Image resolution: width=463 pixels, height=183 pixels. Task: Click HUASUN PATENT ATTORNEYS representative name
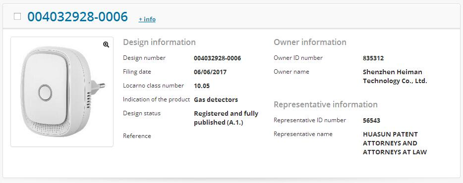pos(395,143)
